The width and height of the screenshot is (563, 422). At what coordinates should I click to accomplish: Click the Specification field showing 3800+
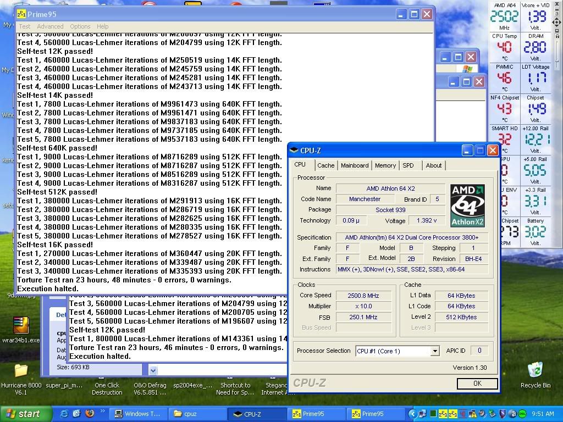pyautogui.click(x=411, y=237)
